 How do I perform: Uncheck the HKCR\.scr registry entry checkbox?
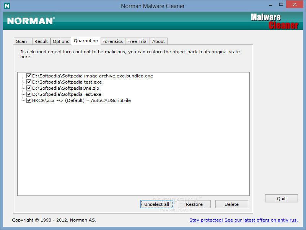(x=29, y=100)
